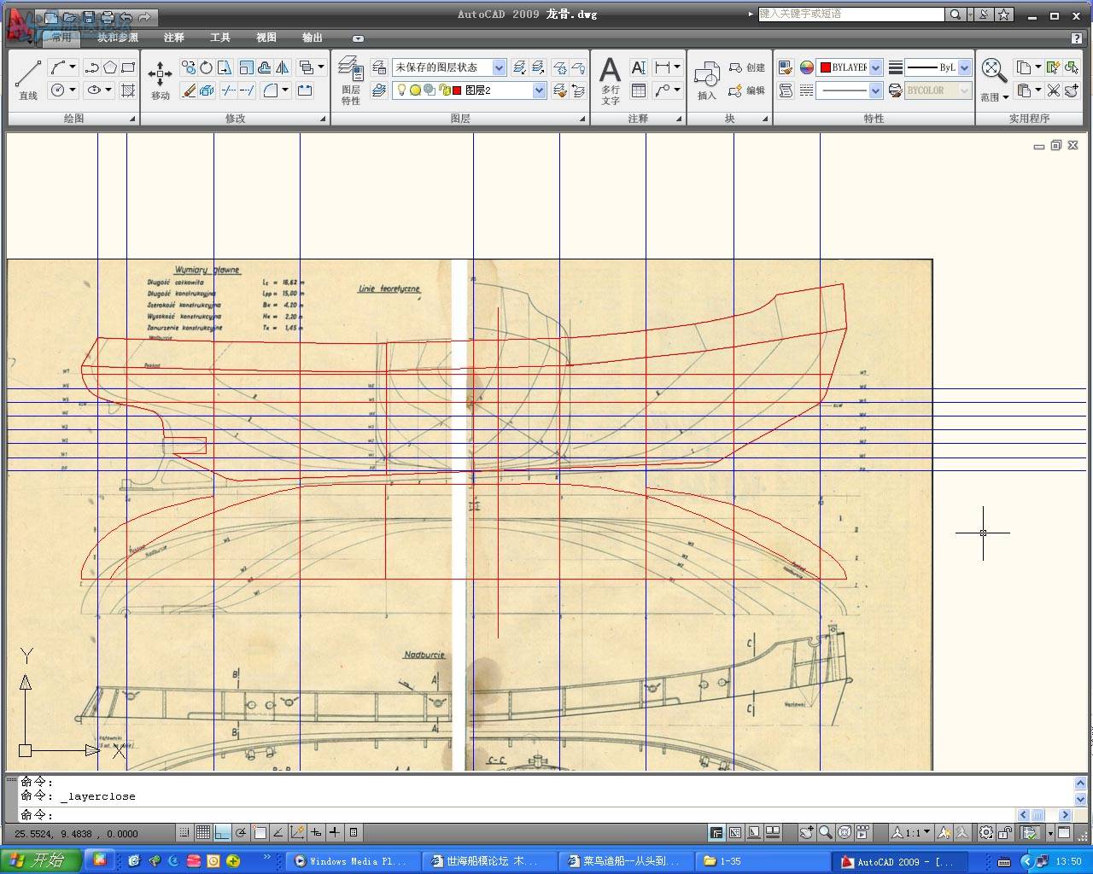
Task: Choose the polygon drawing tool
Action: (x=110, y=67)
